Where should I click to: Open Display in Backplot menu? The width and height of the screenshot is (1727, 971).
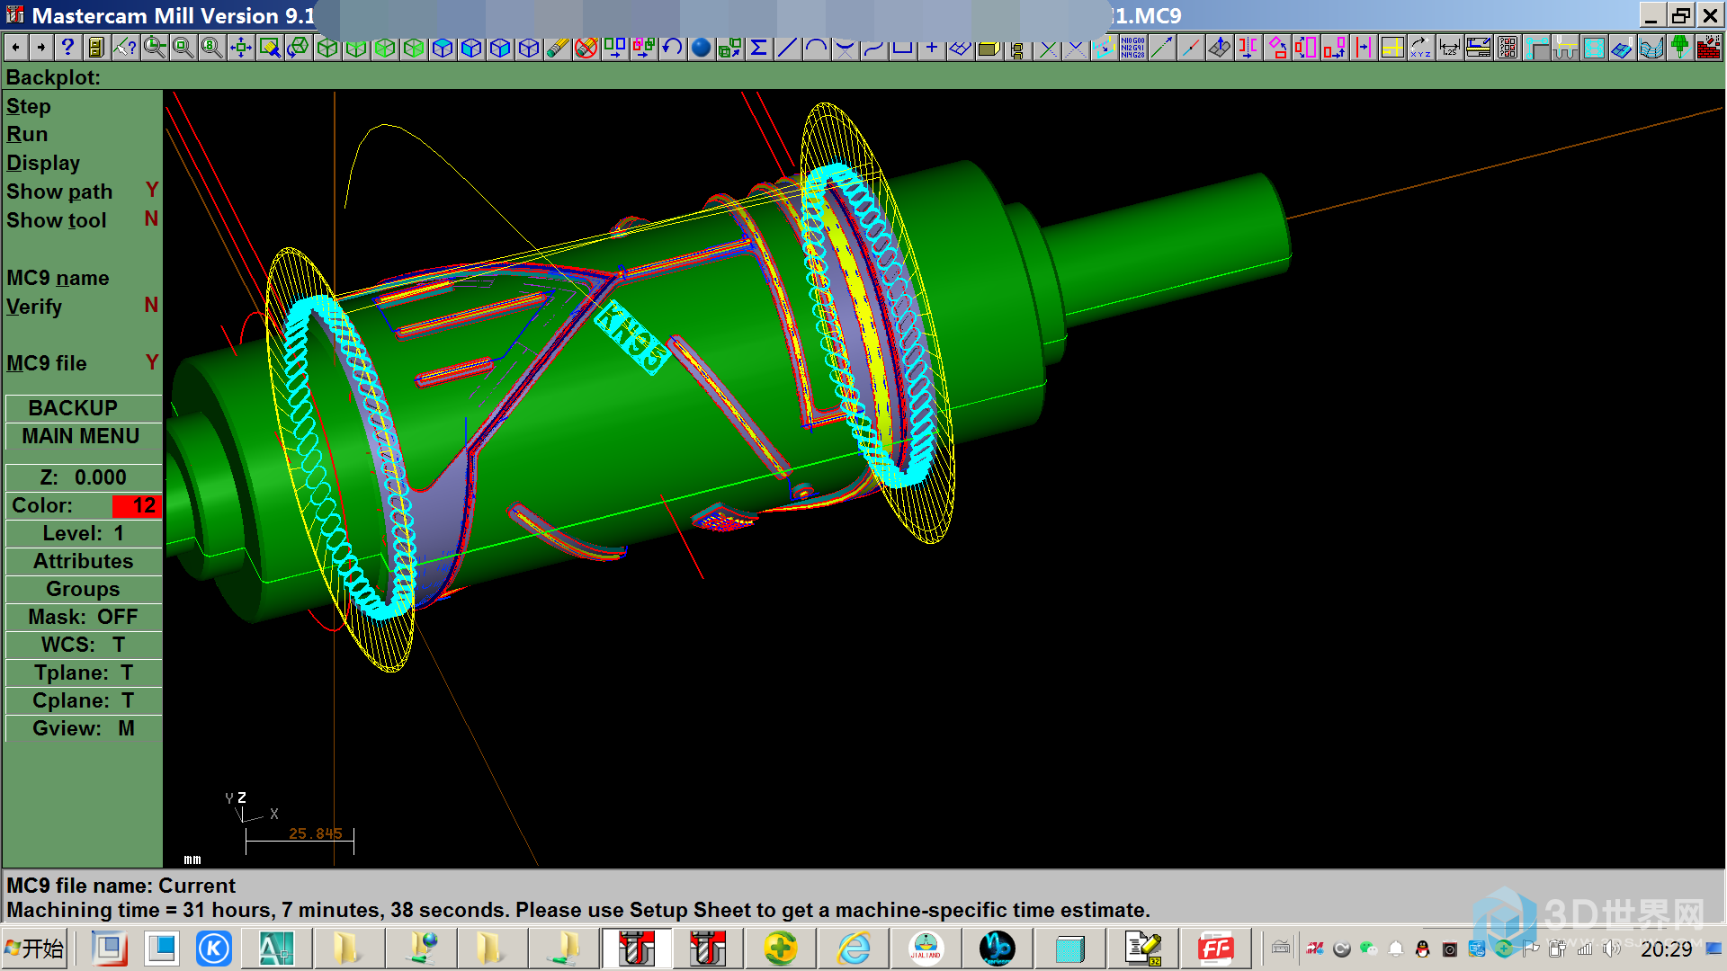pyautogui.click(x=43, y=163)
